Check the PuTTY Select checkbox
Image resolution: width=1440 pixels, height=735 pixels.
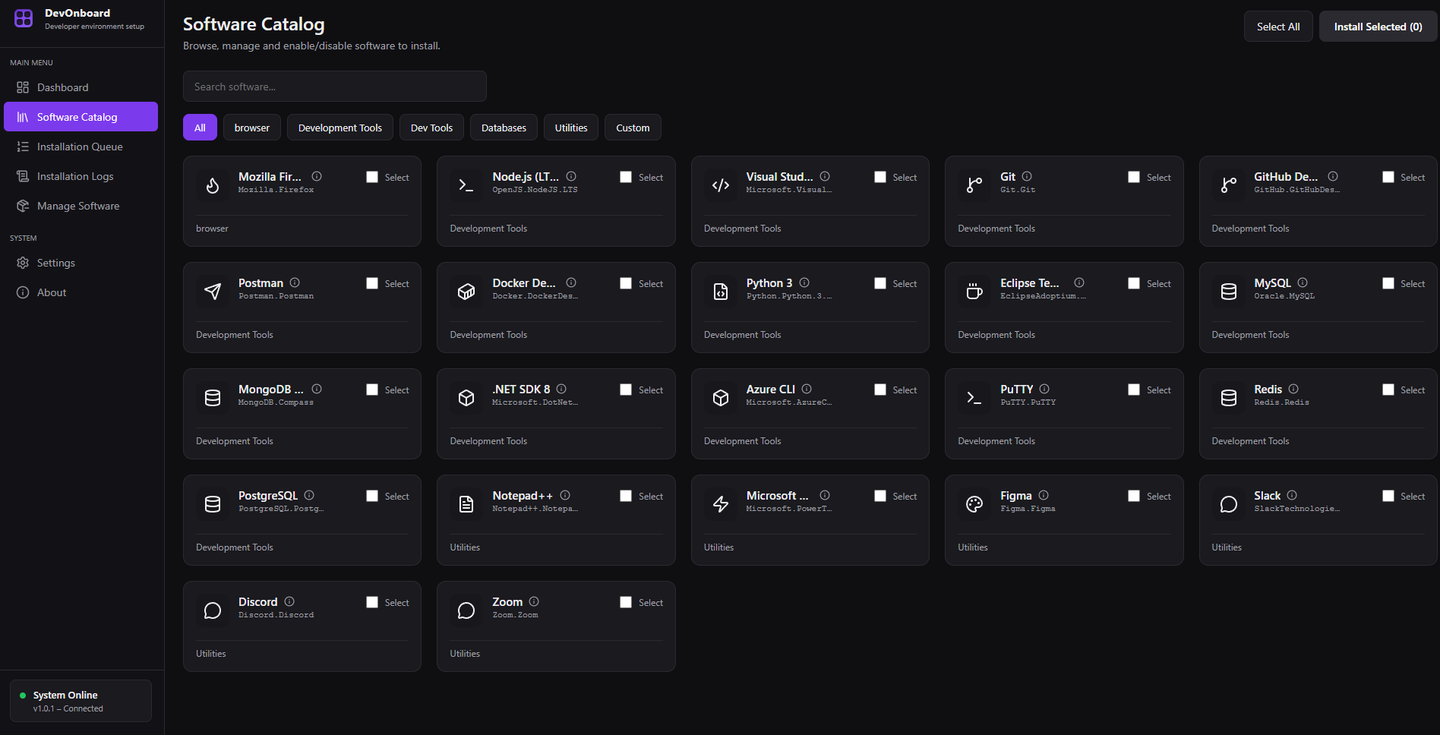tap(1134, 390)
